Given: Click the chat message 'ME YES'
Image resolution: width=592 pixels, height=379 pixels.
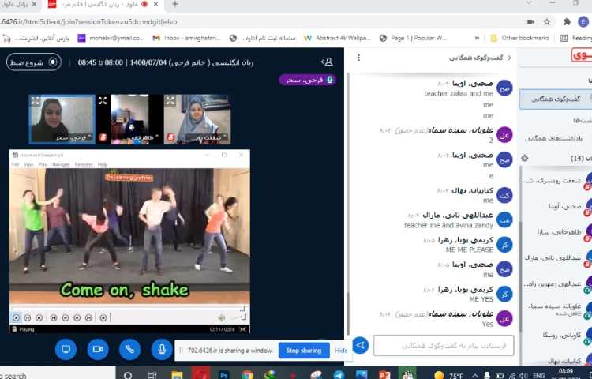Looking at the screenshot, I should pos(481,299).
